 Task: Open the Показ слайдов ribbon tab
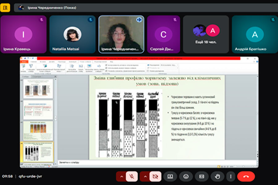coord(85,62)
